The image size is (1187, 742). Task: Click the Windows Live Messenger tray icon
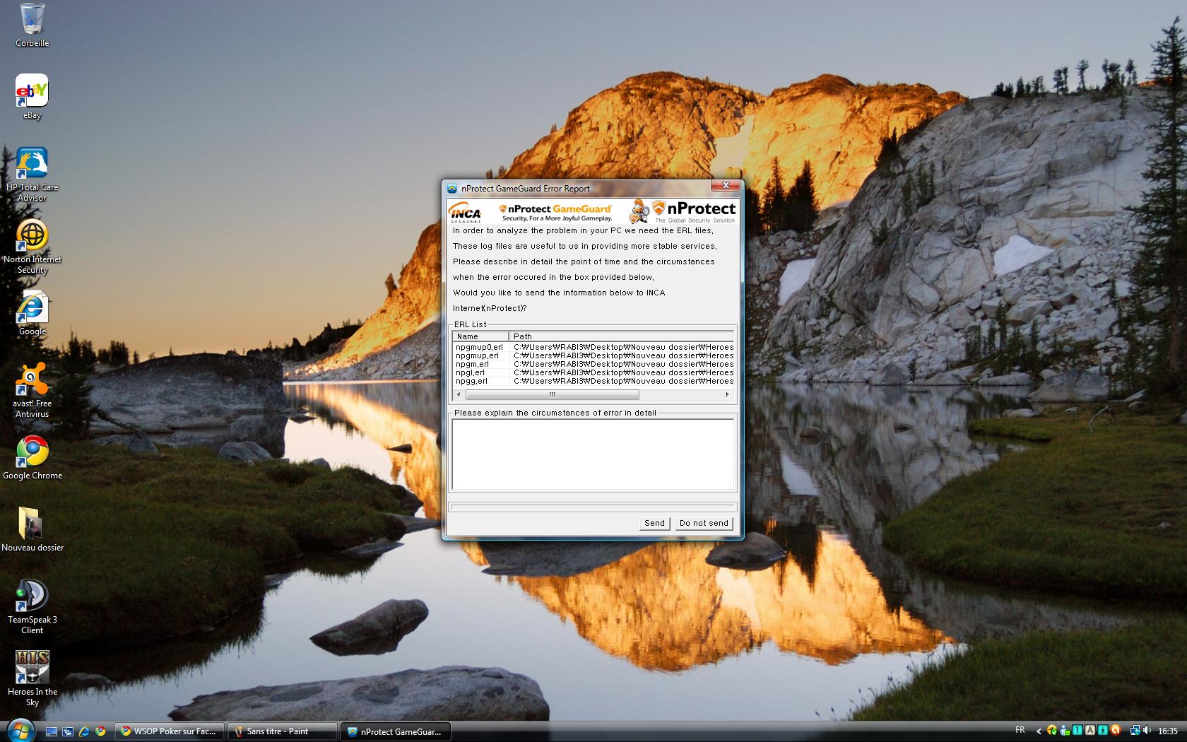point(1064,730)
